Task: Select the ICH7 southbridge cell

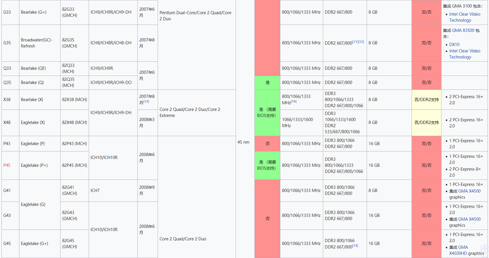Action: 113,191
